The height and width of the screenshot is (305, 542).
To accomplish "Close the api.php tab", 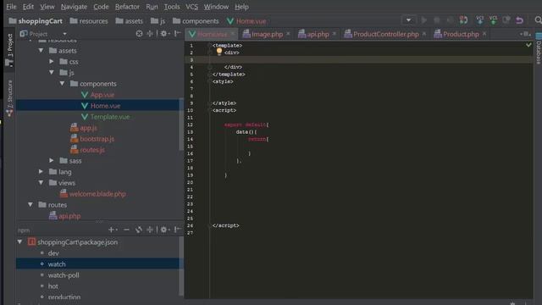I will tap(335, 34).
